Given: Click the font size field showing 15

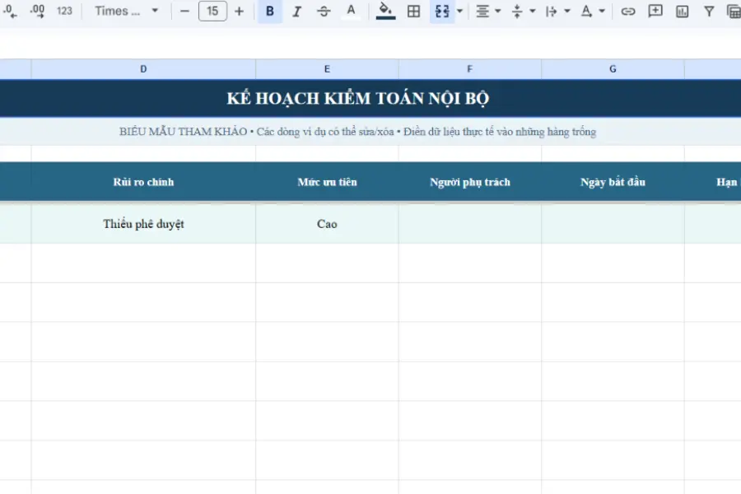Looking at the screenshot, I should click(212, 11).
